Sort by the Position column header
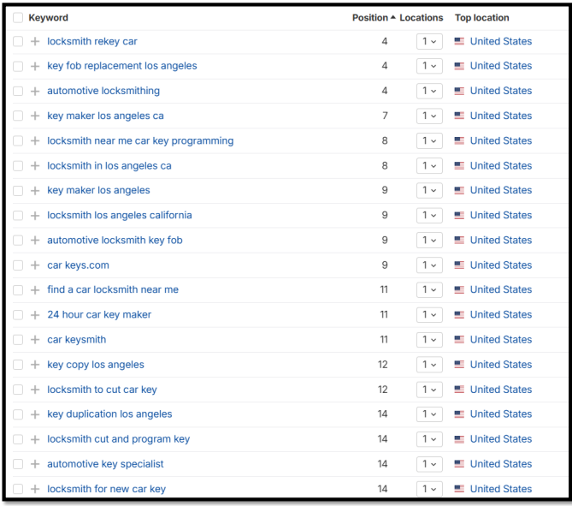 click(373, 17)
